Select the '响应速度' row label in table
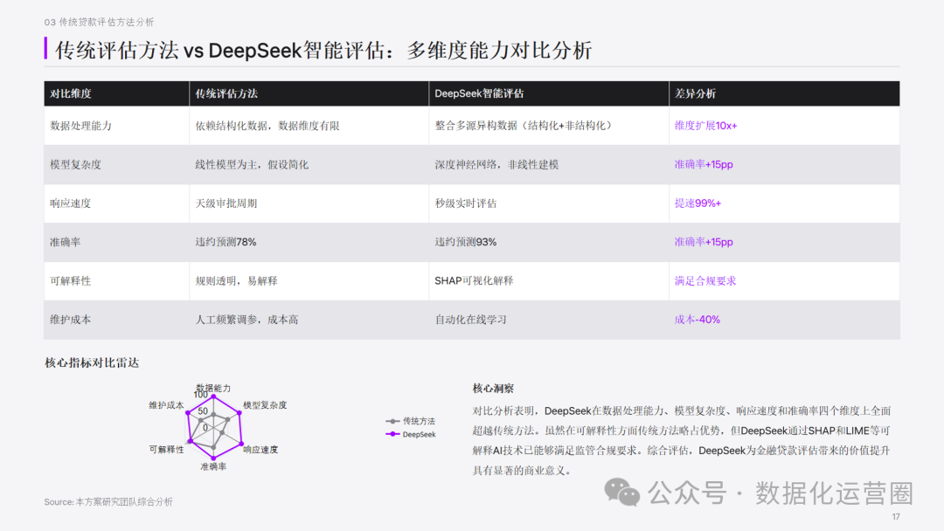 [71, 203]
